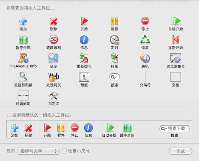The width and height of the screenshot is (199, 161).
Task: Click the 完成 done button
Action: pos(181,151)
